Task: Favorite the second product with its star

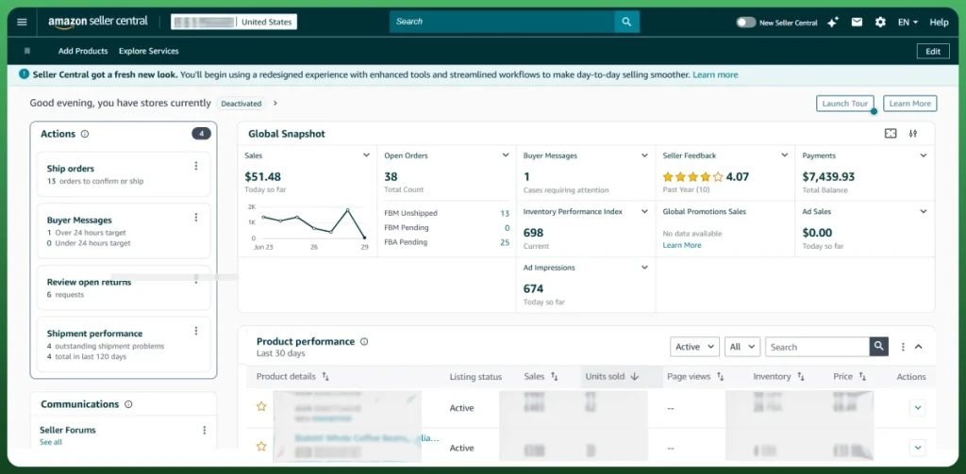Action: click(x=261, y=447)
